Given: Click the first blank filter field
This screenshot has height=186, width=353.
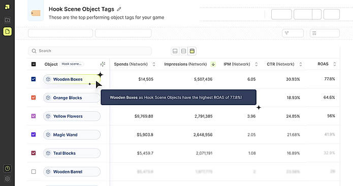Looking at the screenshot, I should point(60,33).
